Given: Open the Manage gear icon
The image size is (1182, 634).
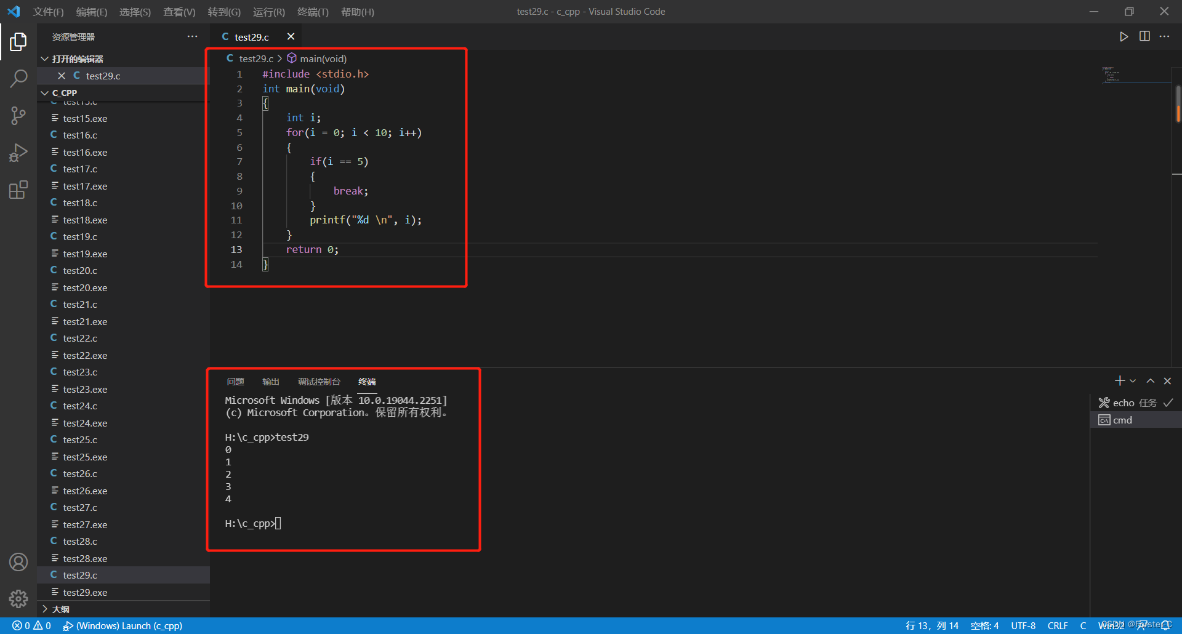Looking at the screenshot, I should click(x=18, y=598).
